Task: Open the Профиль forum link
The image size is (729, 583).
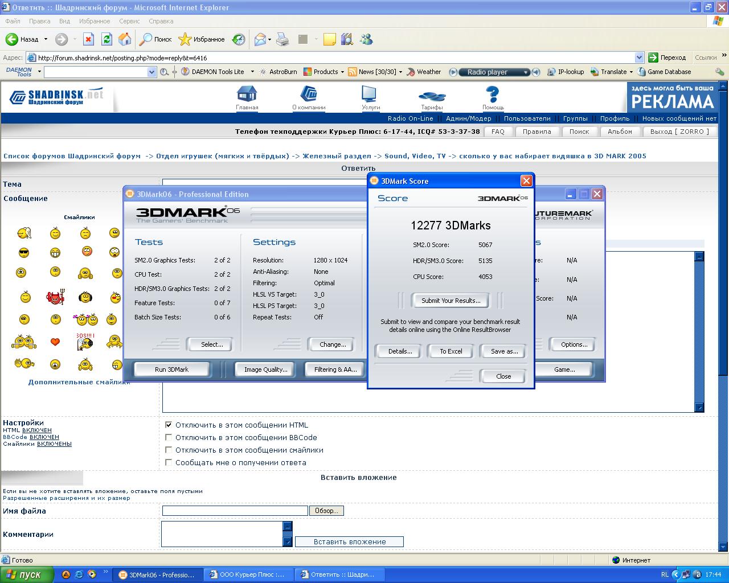Action: [x=615, y=118]
